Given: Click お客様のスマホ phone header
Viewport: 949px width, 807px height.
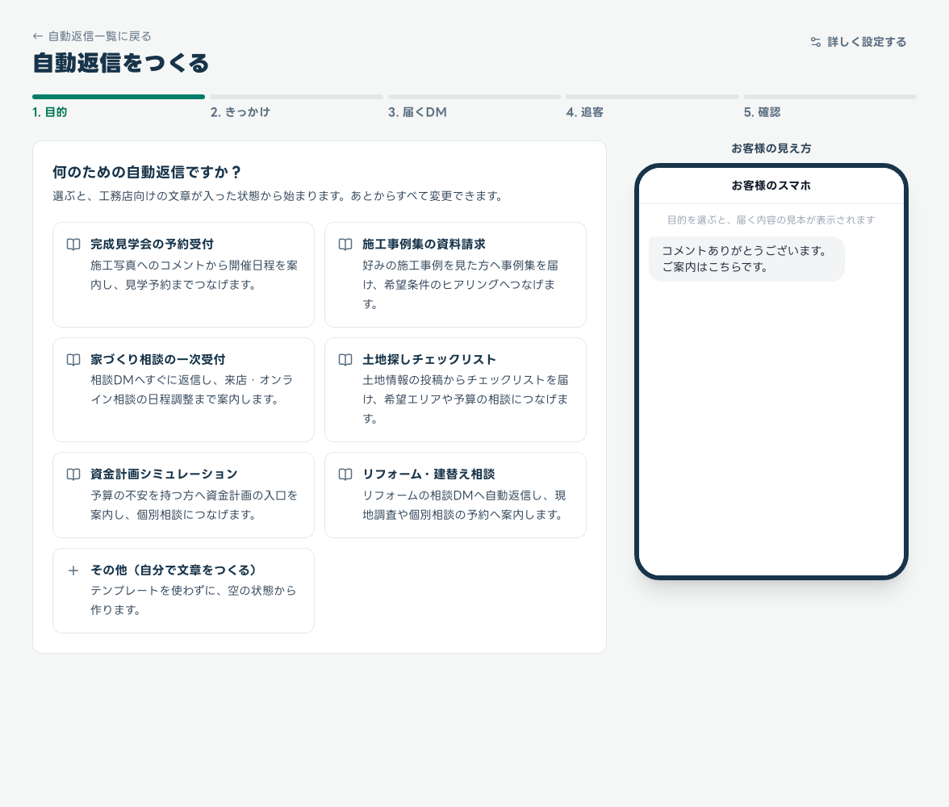Looking at the screenshot, I should pyautogui.click(x=771, y=186).
